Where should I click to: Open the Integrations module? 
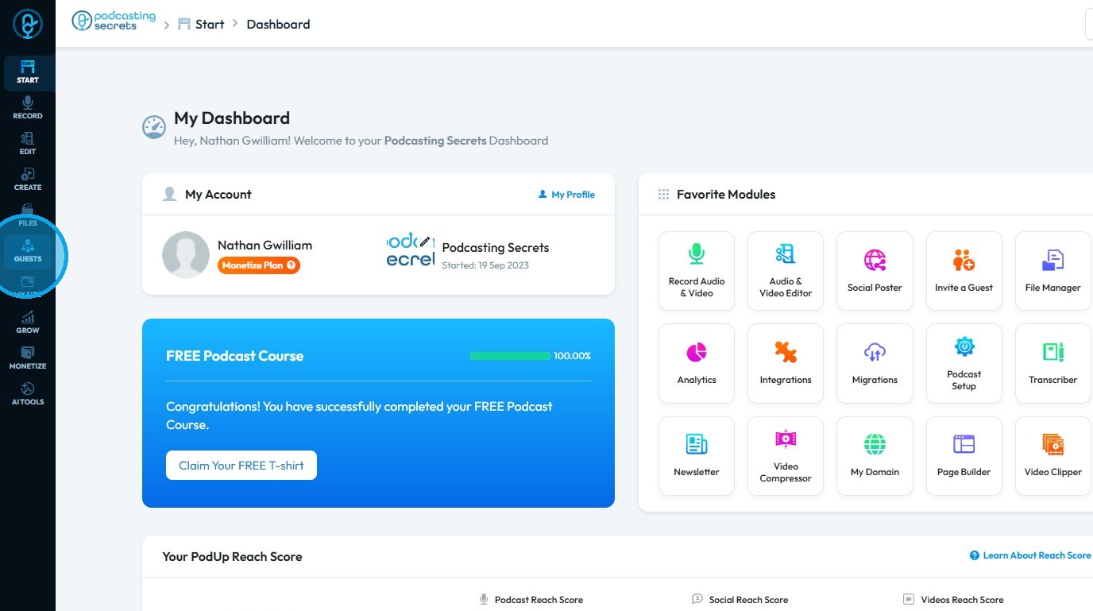pyautogui.click(x=786, y=363)
